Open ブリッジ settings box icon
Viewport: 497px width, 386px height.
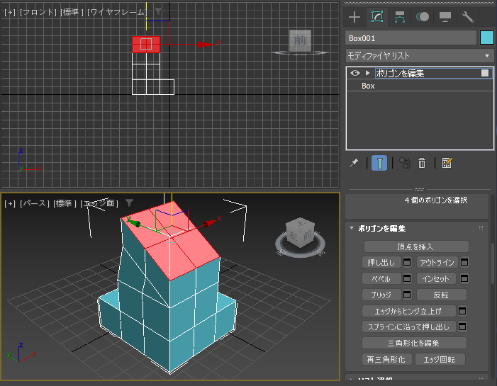tap(407, 295)
